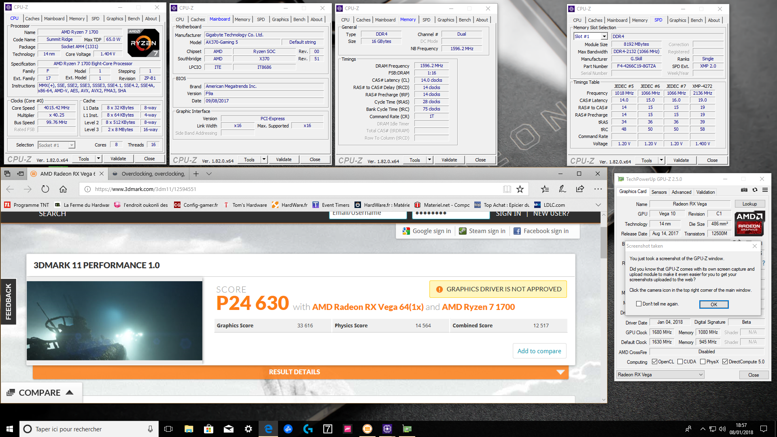Click the Edge address bar URL
This screenshot has width=777, height=437.
tap(146, 189)
